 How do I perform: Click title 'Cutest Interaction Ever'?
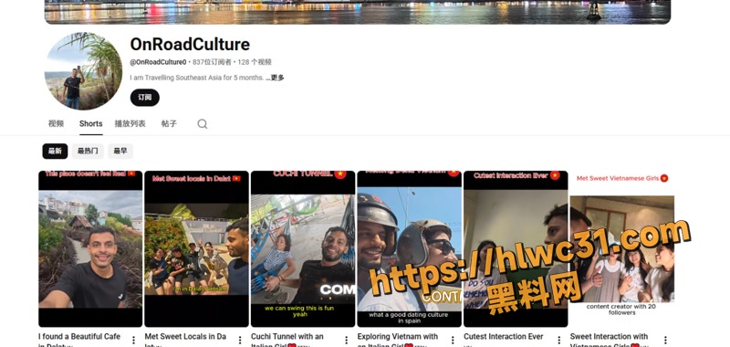point(504,336)
